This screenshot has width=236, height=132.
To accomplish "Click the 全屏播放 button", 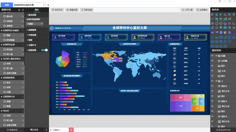I will (x=202, y=10).
